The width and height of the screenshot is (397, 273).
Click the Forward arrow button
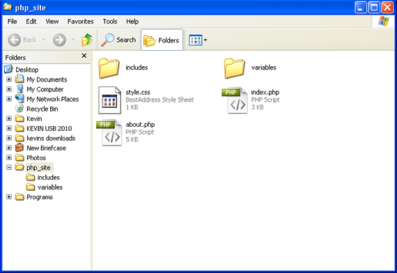click(59, 40)
